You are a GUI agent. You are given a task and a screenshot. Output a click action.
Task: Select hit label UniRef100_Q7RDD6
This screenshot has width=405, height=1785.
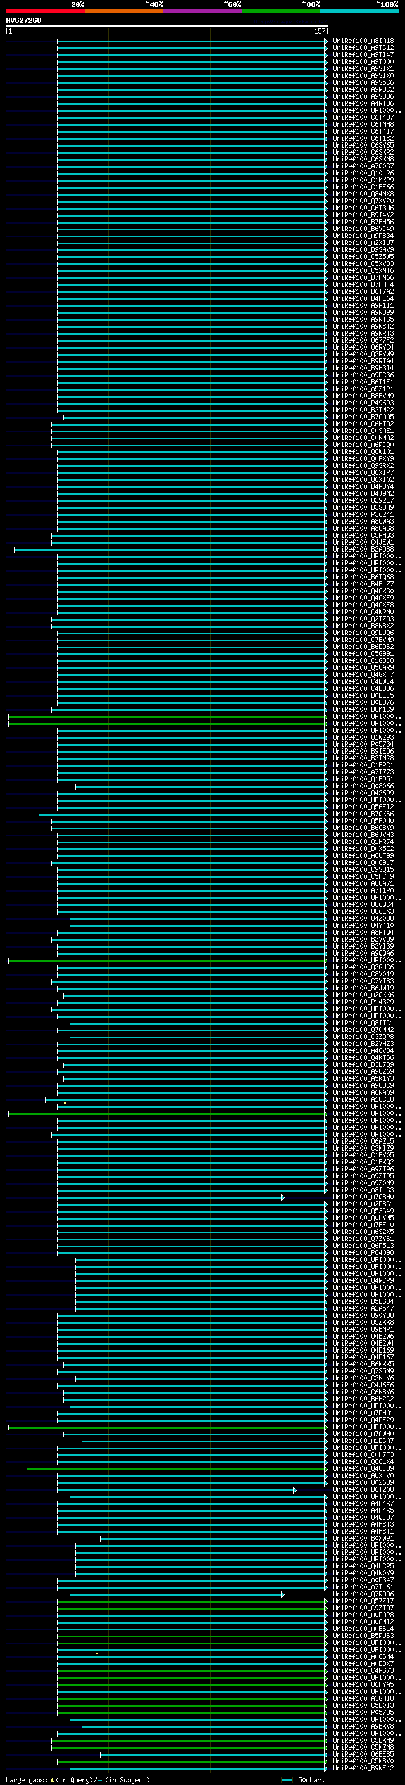363,1594
